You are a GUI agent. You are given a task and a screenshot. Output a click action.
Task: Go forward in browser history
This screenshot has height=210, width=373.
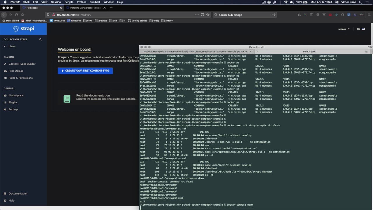point(10,15)
